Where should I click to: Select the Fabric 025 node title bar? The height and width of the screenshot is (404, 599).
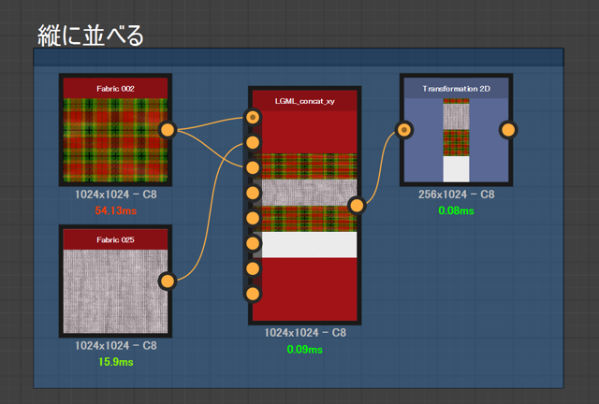(115, 239)
